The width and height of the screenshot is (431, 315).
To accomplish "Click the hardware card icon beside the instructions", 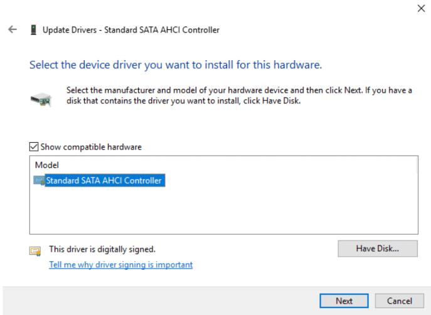I will click(x=41, y=99).
